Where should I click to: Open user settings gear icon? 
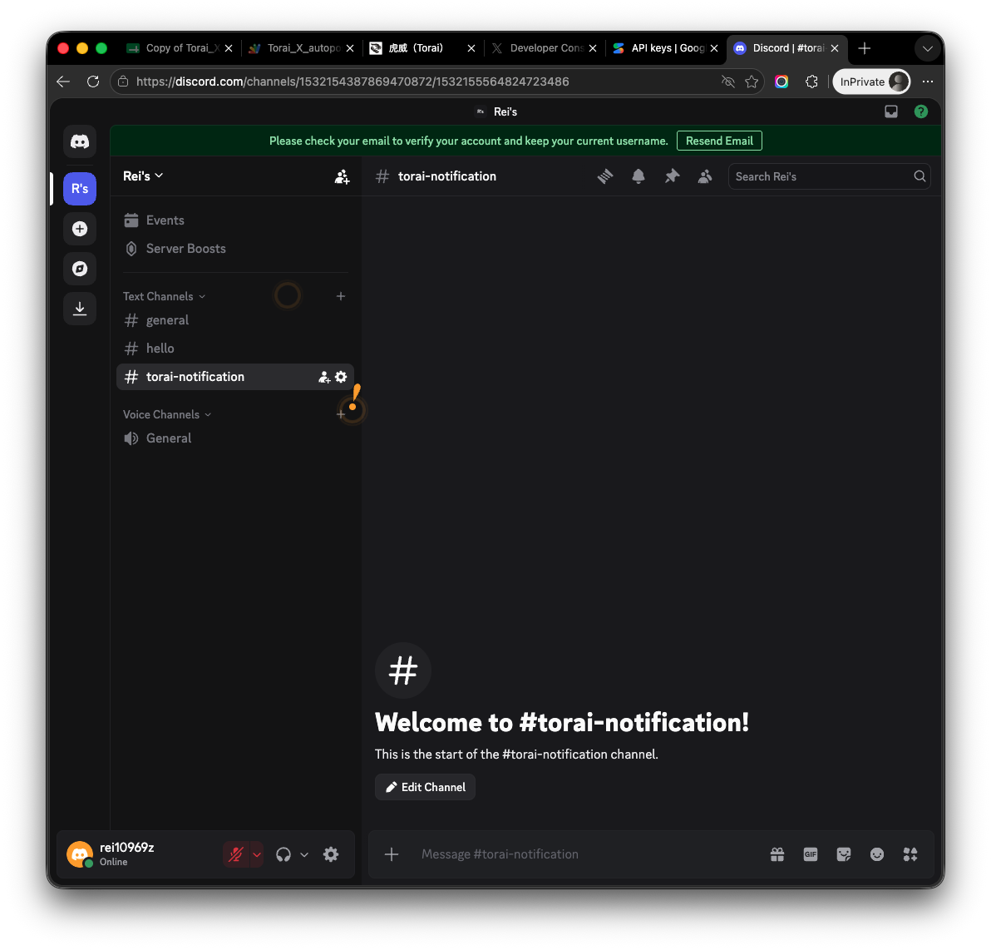[x=331, y=854]
